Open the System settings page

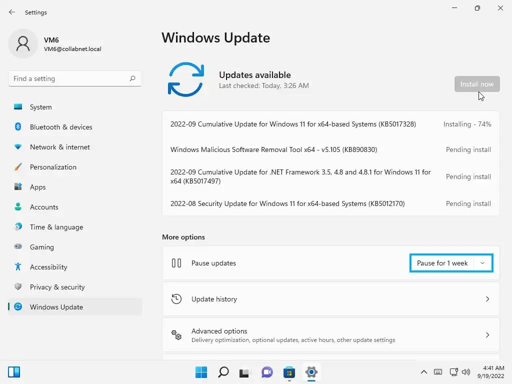pos(75,107)
